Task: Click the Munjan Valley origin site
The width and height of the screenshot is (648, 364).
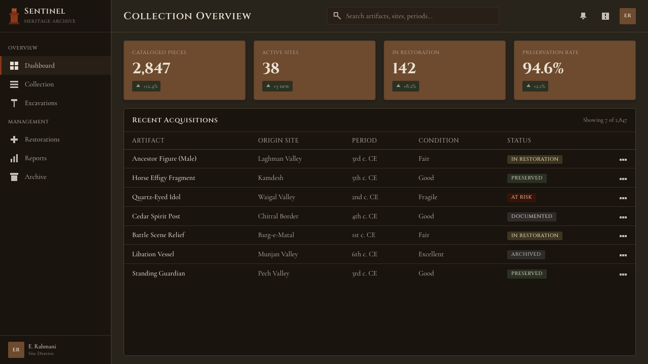Action: point(278,254)
